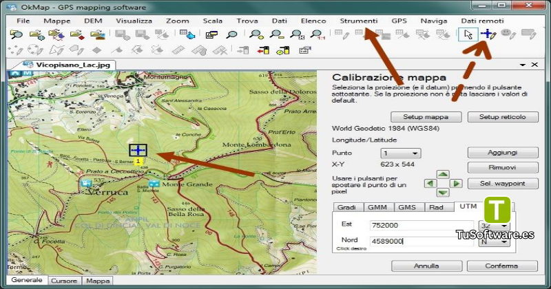The image size is (551, 289).
Task: Click the grid with blue hand icon
Action: point(187,34)
